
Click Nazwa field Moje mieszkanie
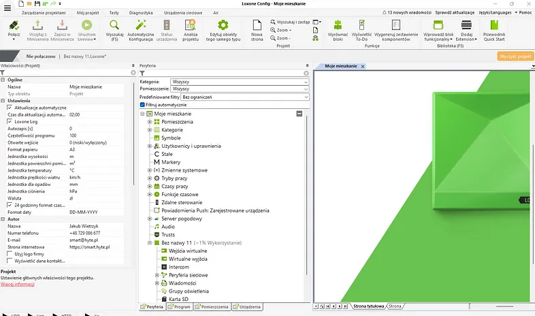pyautogui.click(x=96, y=87)
